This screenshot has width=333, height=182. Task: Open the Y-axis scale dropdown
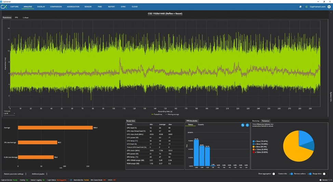pos(9,113)
